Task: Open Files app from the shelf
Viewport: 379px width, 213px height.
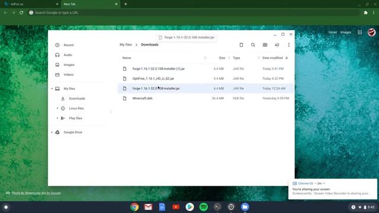Action: coord(245,207)
